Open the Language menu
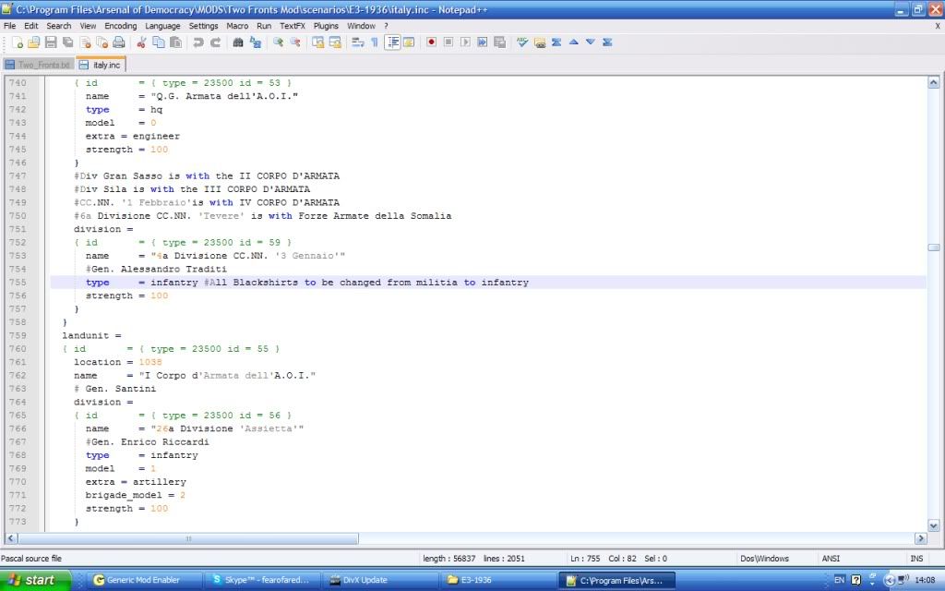This screenshot has width=945, height=591. [162, 26]
